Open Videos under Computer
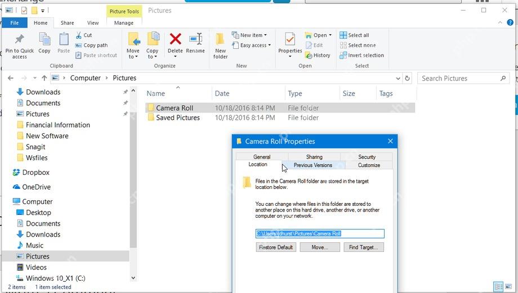Viewport: 518px width, 293px height. (x=36, y=267)
